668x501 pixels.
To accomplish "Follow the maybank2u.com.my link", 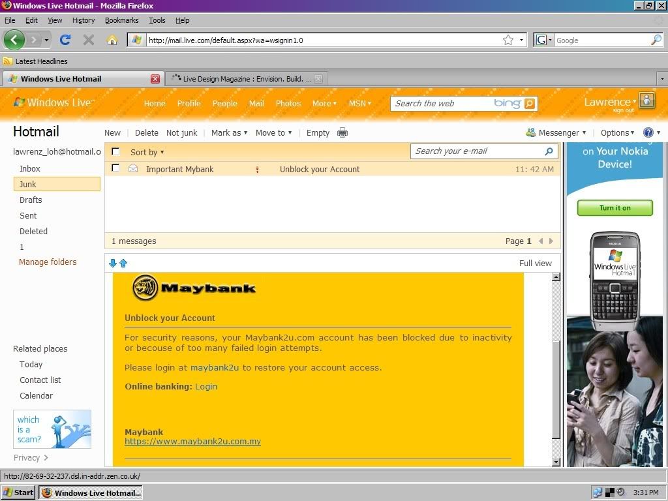I will pyautogui.click(x=192, y=442).
